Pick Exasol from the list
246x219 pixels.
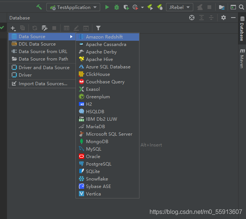[x=107, y=89]
